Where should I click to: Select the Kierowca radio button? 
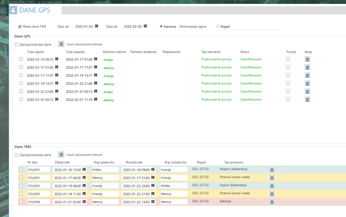pos(161,26)
